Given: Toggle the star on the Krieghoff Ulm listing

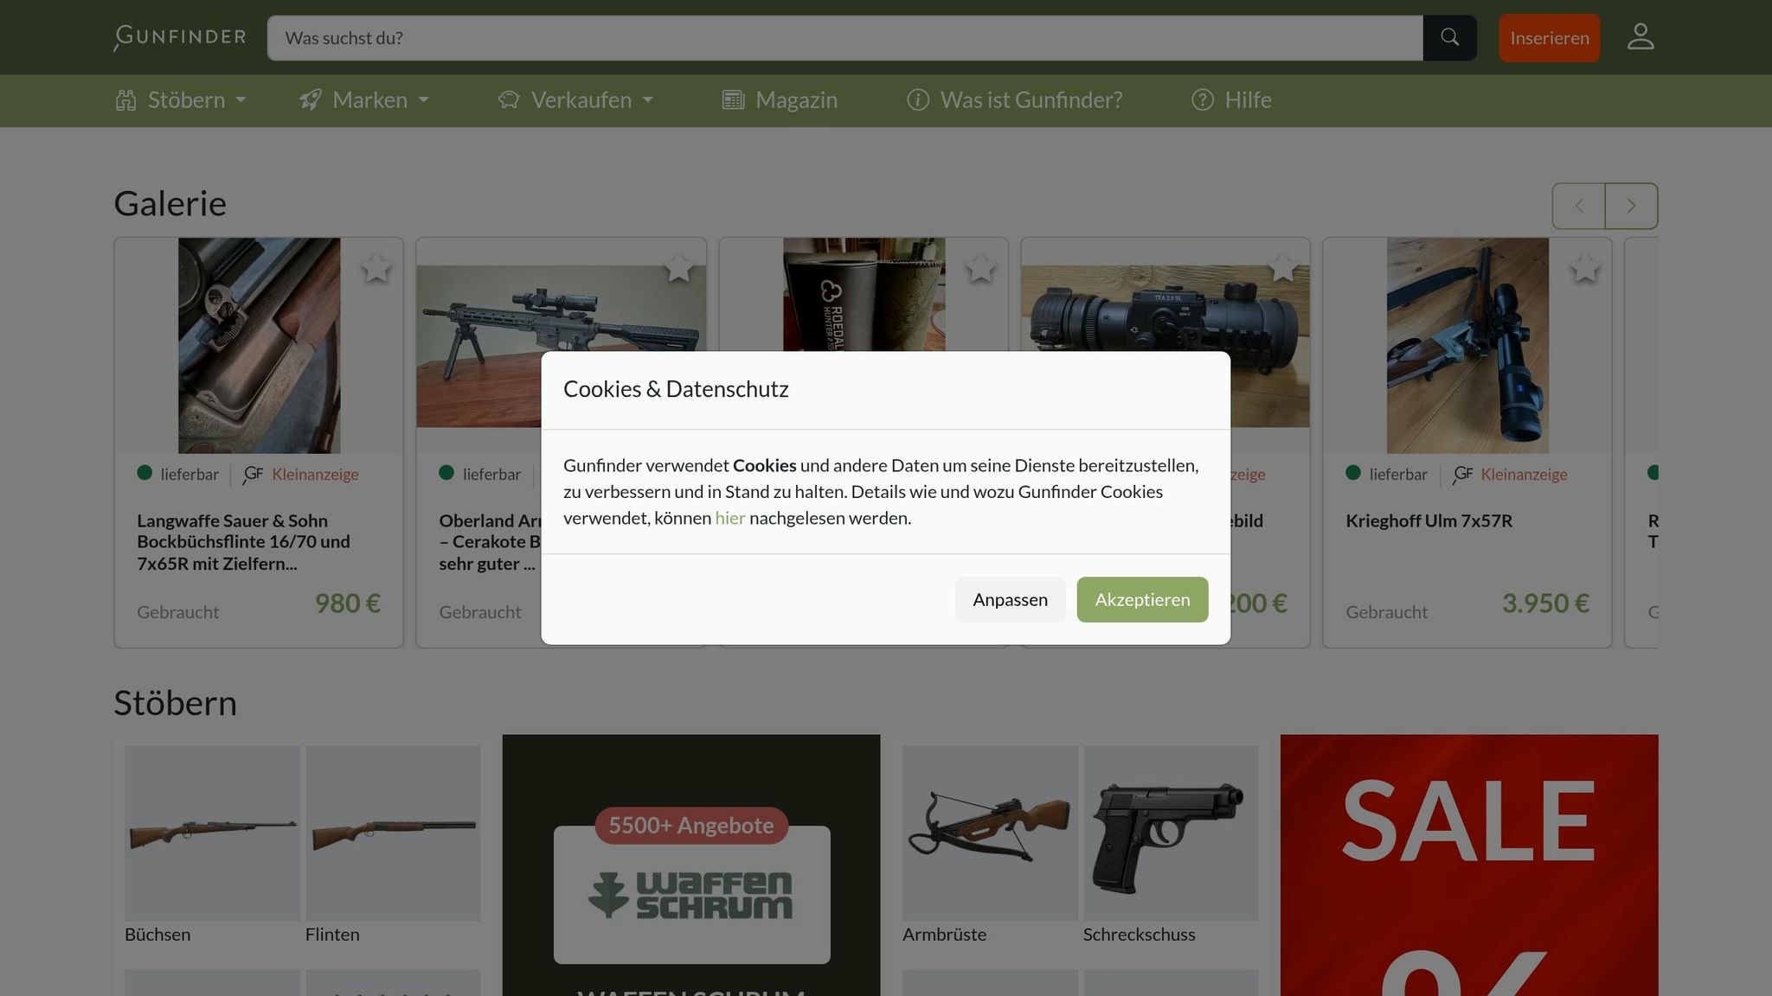Looking at the screenshot, I should (1585, 269).
